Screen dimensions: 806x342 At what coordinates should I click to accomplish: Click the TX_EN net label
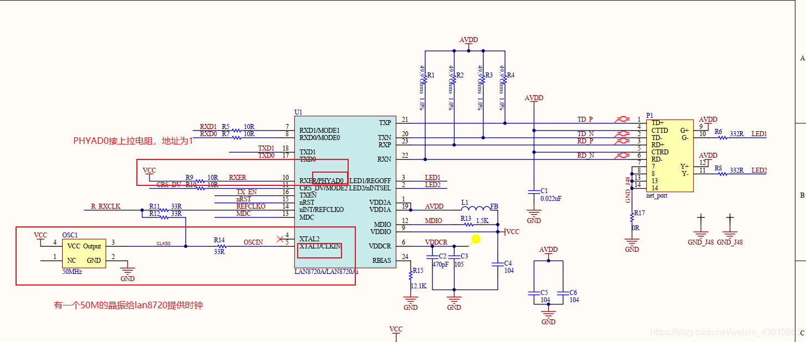(247, 192)
